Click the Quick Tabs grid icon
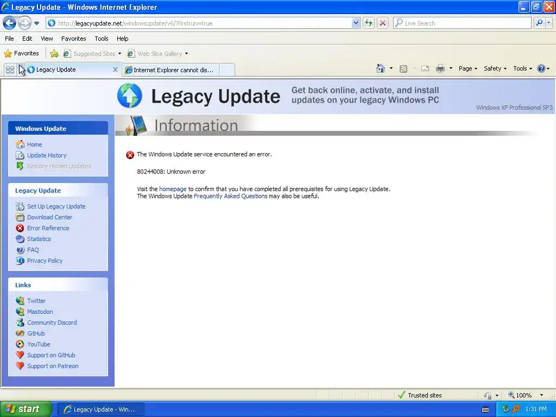Screen dimensions: 556x417 pos(10,69)
